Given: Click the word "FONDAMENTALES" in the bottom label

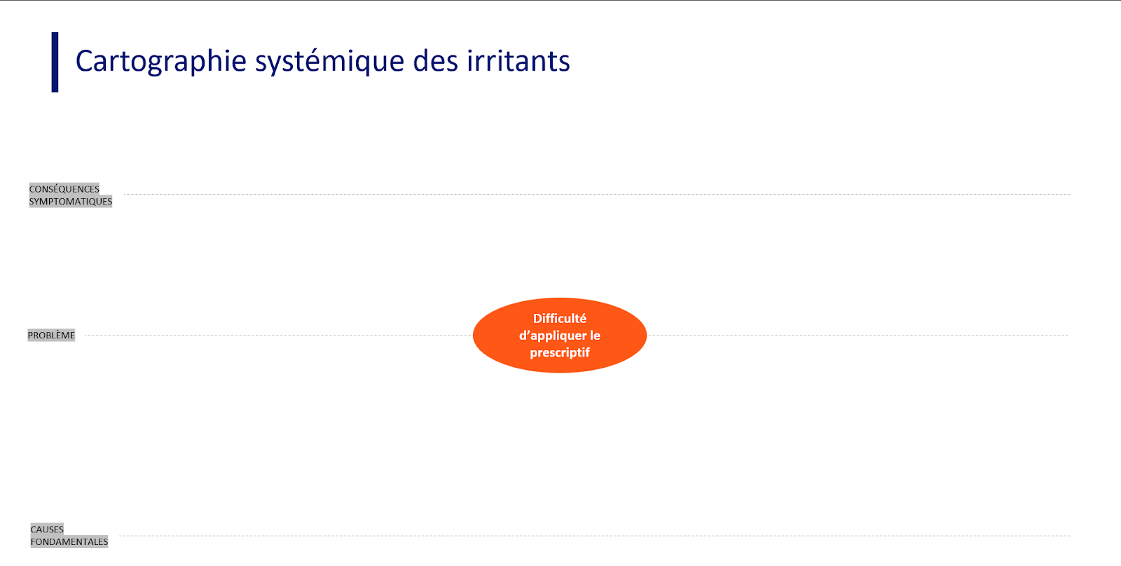Looking at the screenshot, I should tap(69, 542).
